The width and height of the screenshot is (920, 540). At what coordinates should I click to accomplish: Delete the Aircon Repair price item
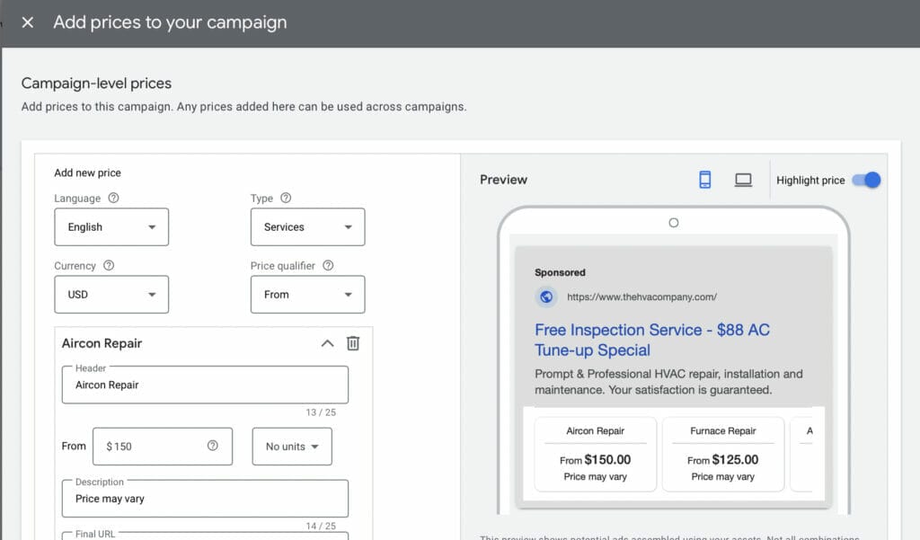point(353,343)
